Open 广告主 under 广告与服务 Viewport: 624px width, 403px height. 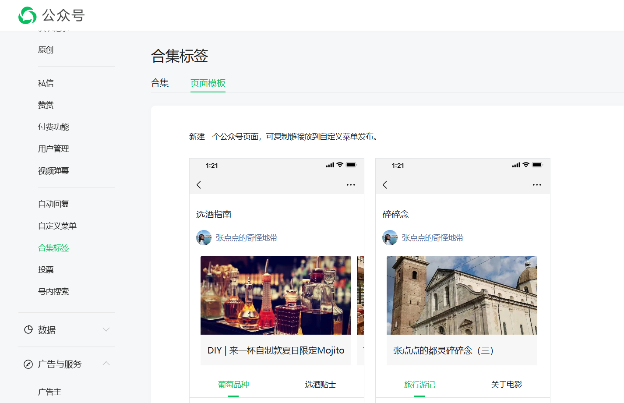pos(49,392)
